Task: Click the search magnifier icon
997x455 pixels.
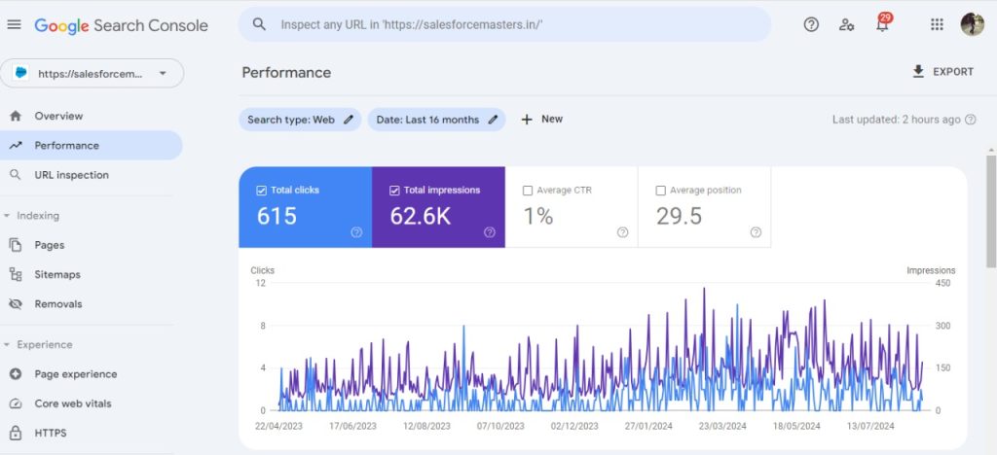Action: [x=259, y=24]
